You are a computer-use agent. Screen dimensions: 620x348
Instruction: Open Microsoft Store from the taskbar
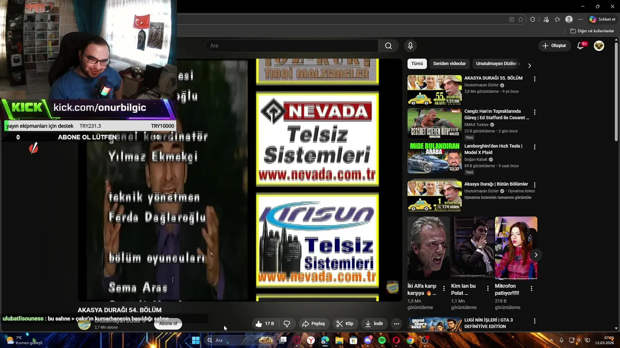[354, 340]
